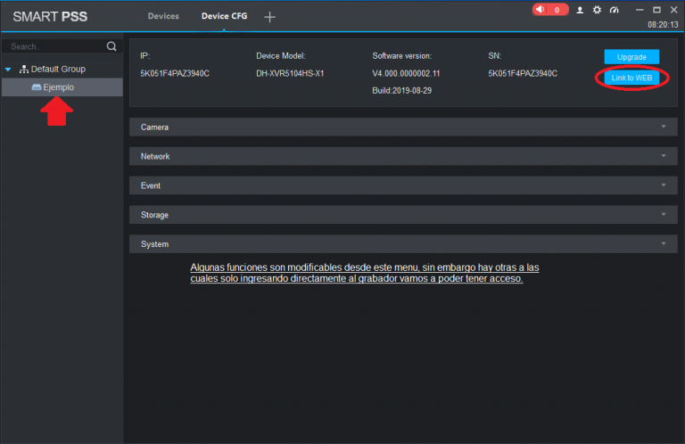The image size is (685, 444).
Task: Open the settings gear icon
Action: point(597,10)
